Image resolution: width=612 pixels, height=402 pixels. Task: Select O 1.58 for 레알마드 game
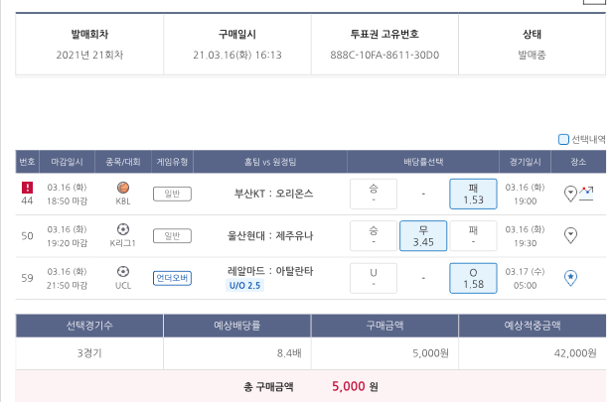coord(473,277)
